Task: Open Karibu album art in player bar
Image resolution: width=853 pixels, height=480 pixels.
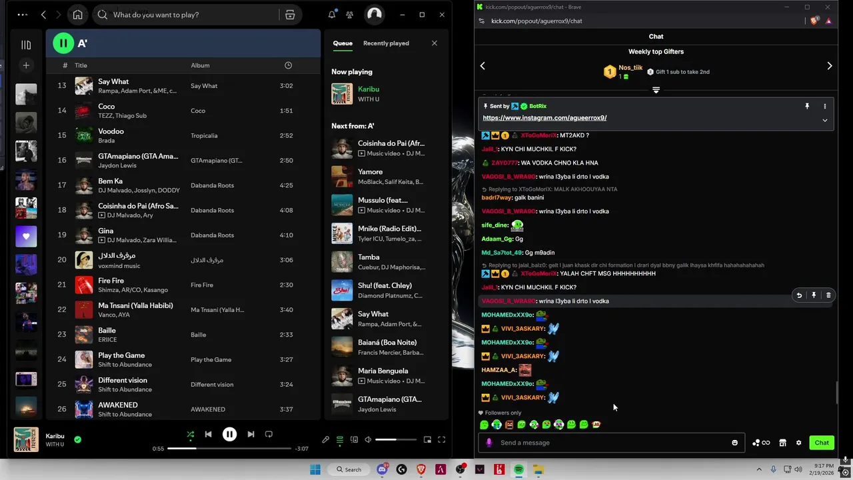Action: [26, 439]
